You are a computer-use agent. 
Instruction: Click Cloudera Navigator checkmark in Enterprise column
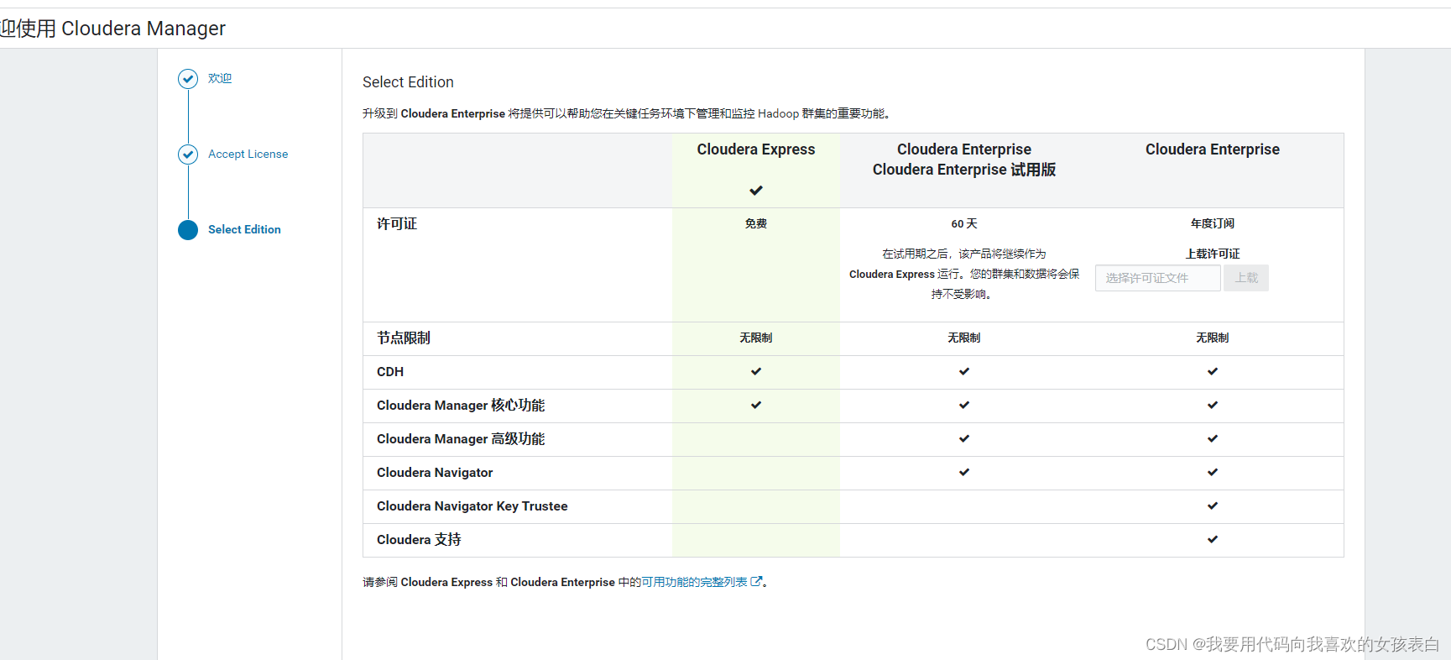1213,472
